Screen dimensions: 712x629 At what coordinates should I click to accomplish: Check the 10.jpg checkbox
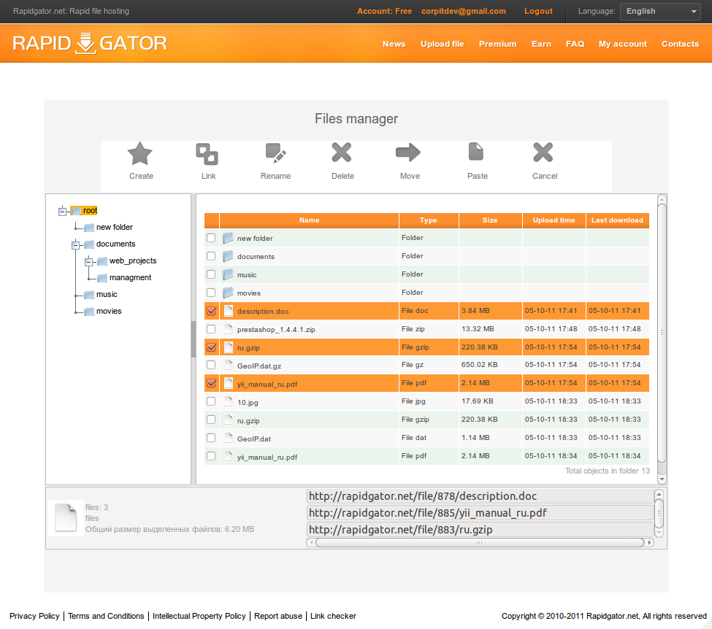pyautogui.click(x=211, y=401)
